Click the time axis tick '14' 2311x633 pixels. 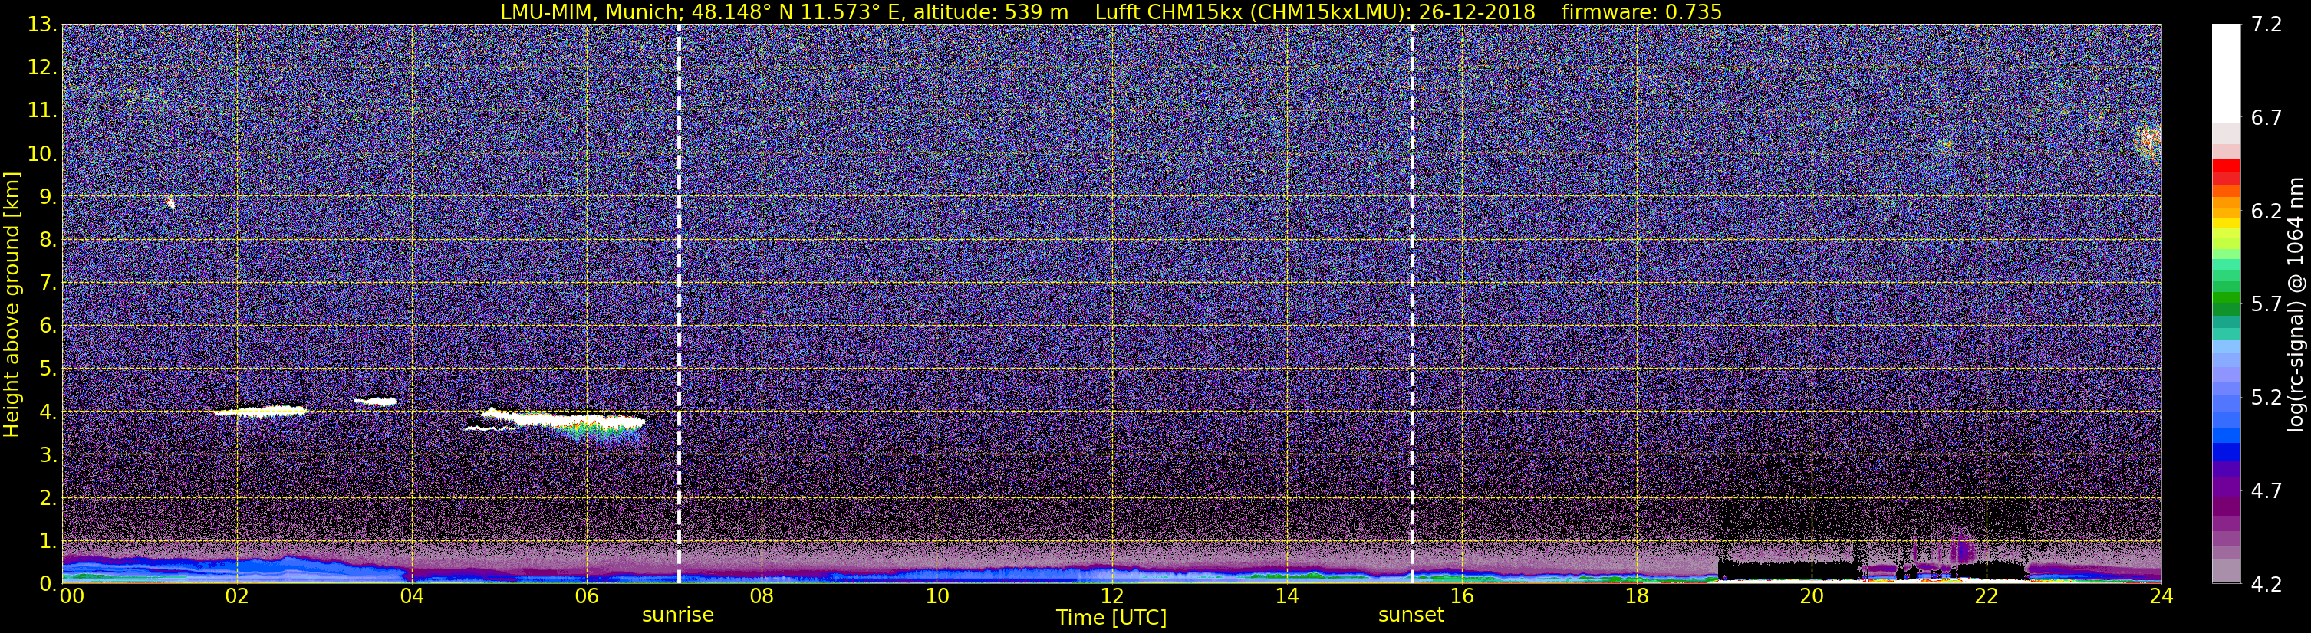[1286, 596]
